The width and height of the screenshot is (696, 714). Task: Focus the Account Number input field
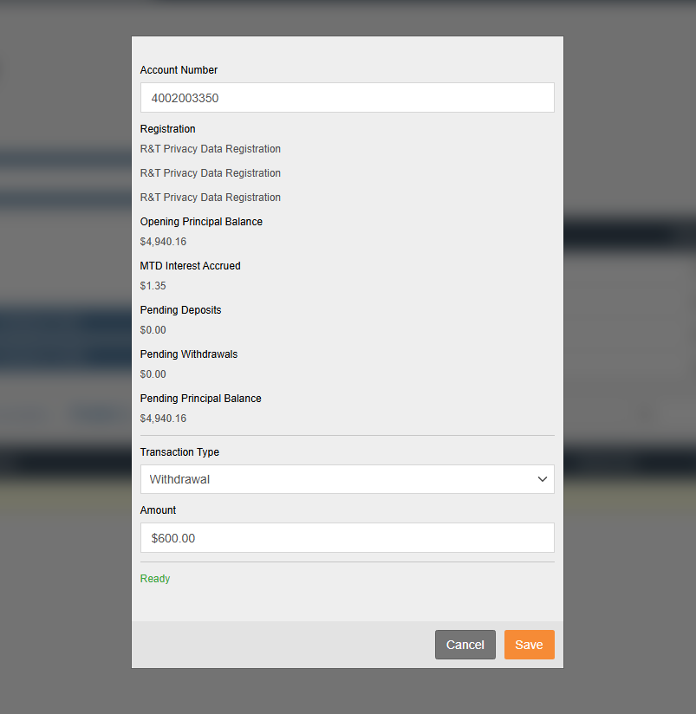tap(347, 97)
